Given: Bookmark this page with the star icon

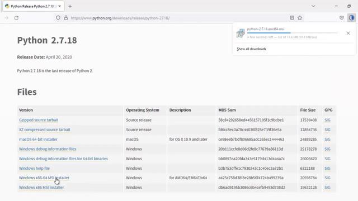Looking at the screenshot, I should (x=300, y=18).
